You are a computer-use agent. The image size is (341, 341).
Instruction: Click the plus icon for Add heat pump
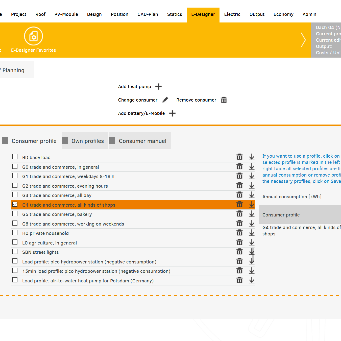[x=158, y=87]
